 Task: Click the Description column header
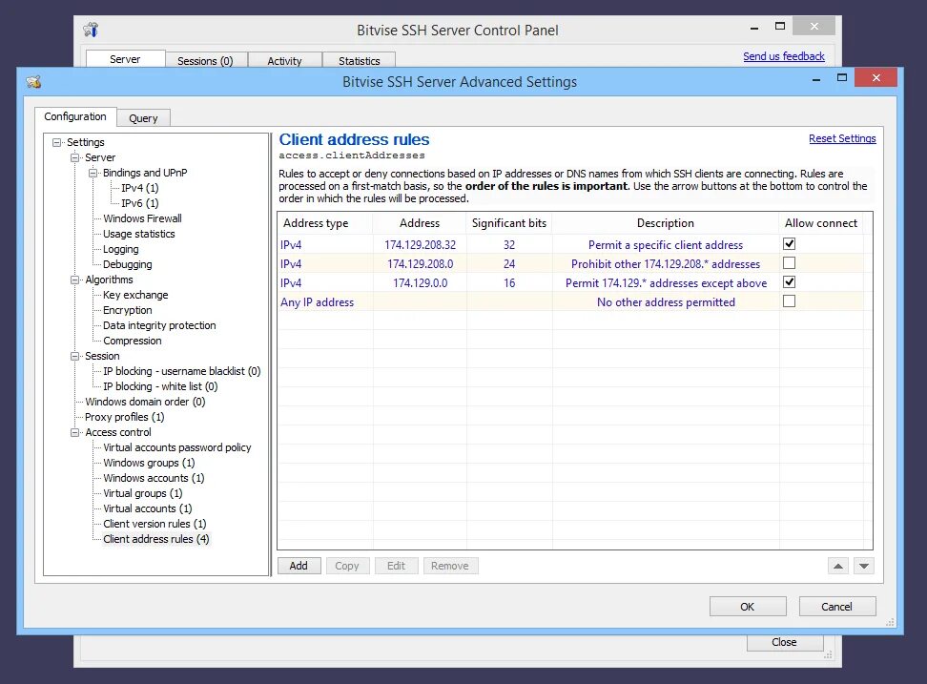[665, 223]
